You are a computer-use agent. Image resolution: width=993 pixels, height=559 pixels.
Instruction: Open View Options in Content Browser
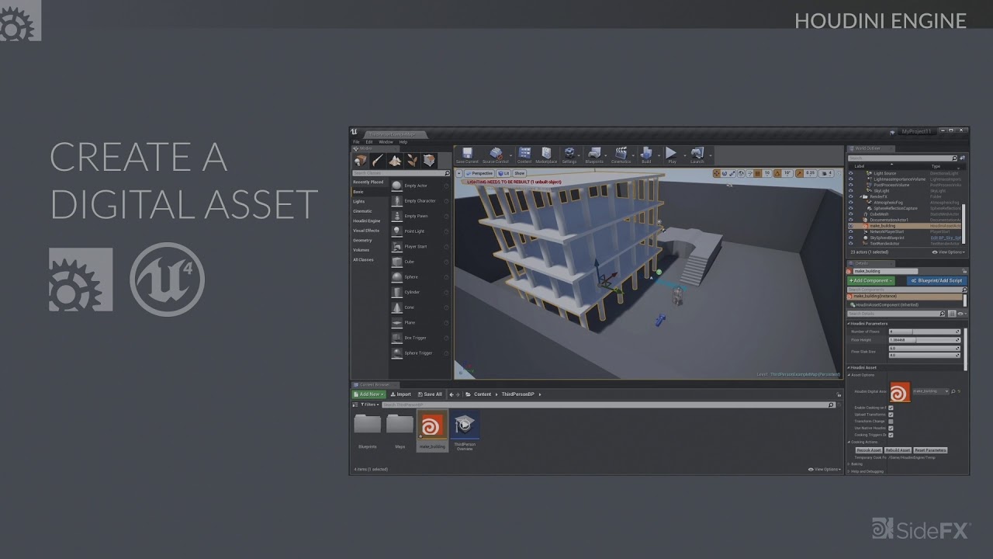coord(824,469)
